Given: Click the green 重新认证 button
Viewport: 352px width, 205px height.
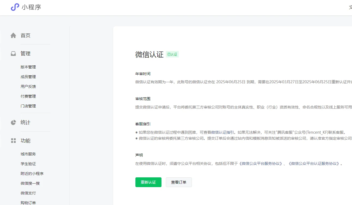Looking at the screenshot, I should (x=148, y=182).
